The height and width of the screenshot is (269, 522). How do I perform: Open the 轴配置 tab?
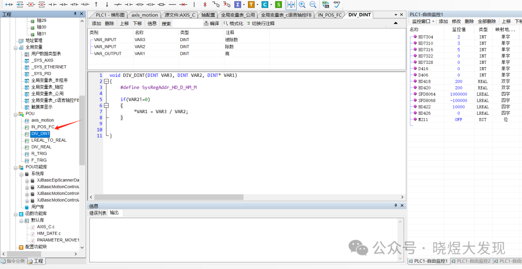(208, 15)
